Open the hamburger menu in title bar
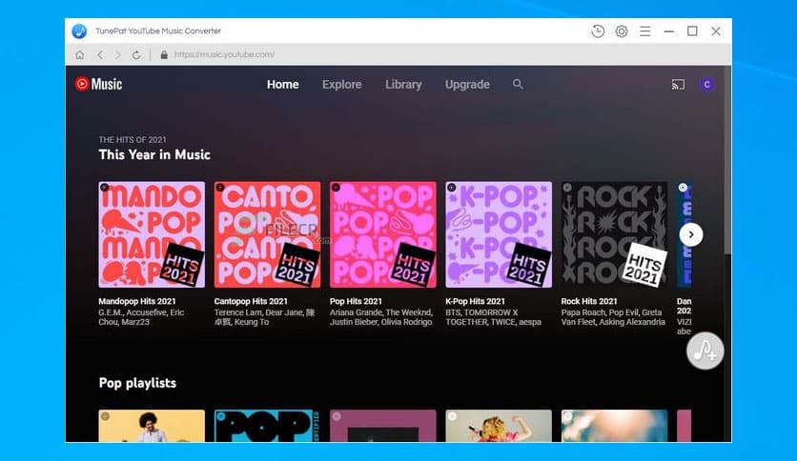The height and width of the screenshot is (461, 797). click(x=645, y=31)
